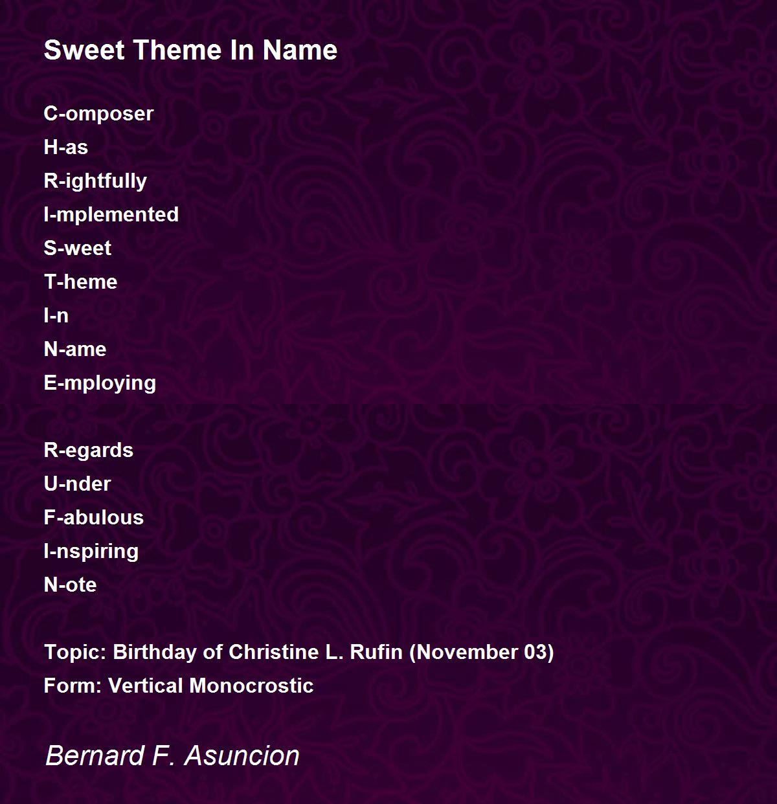Click the line I-mplemented
This screenshot has height=804, width=777.
tap(111, 214)
